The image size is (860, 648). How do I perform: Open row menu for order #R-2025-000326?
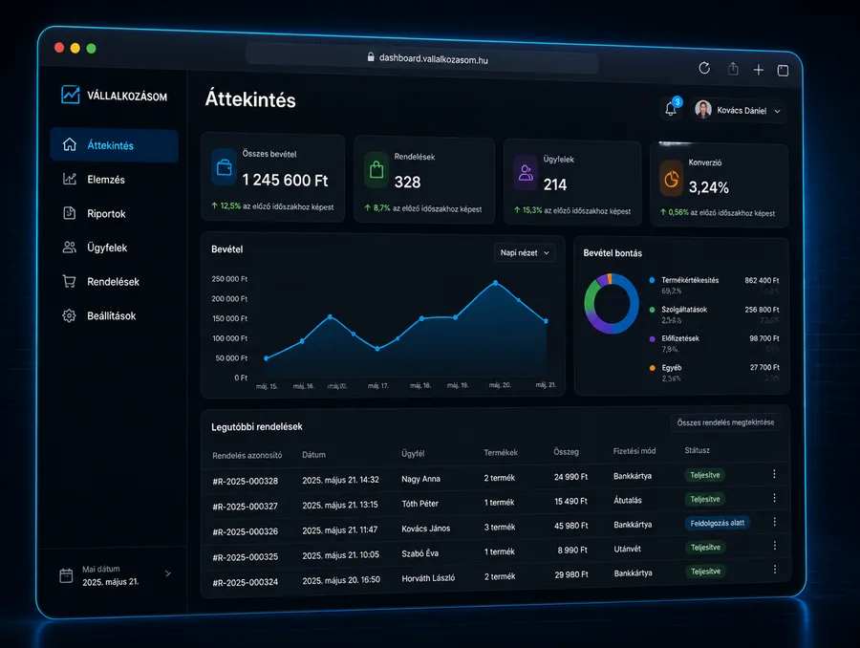pos(774,521)
